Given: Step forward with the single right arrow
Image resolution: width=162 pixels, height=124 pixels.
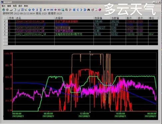Looking at the screenshot, I should point(81,10).
